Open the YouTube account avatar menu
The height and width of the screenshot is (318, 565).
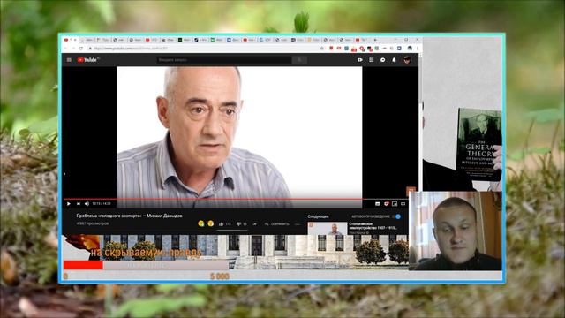click(x=407, y=60)
